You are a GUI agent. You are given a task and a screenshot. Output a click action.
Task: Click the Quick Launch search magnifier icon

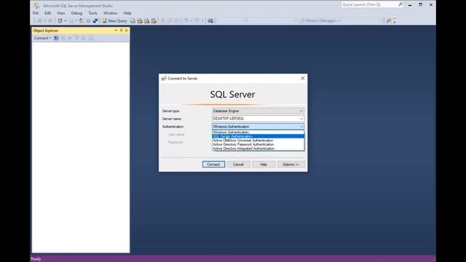click(x=400, y=4)
